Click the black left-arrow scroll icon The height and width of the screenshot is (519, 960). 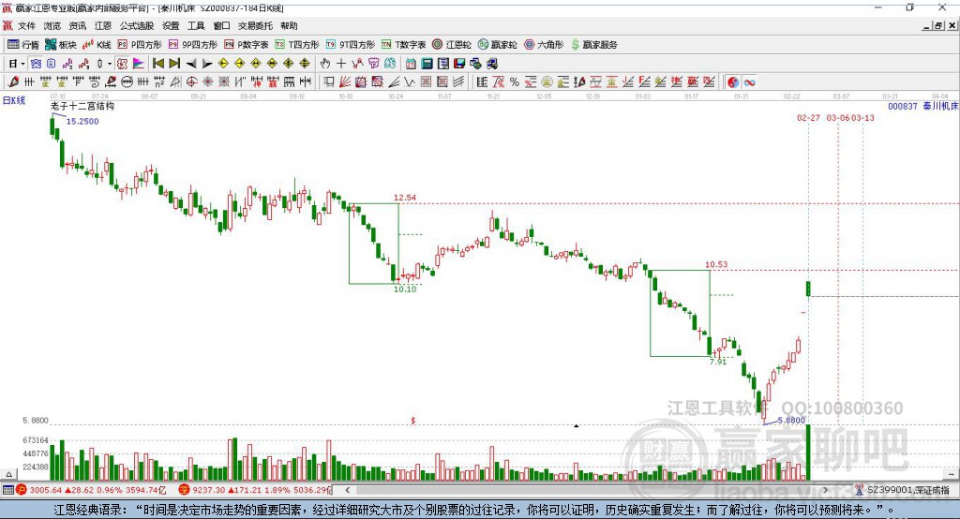(x=191, y=64)
